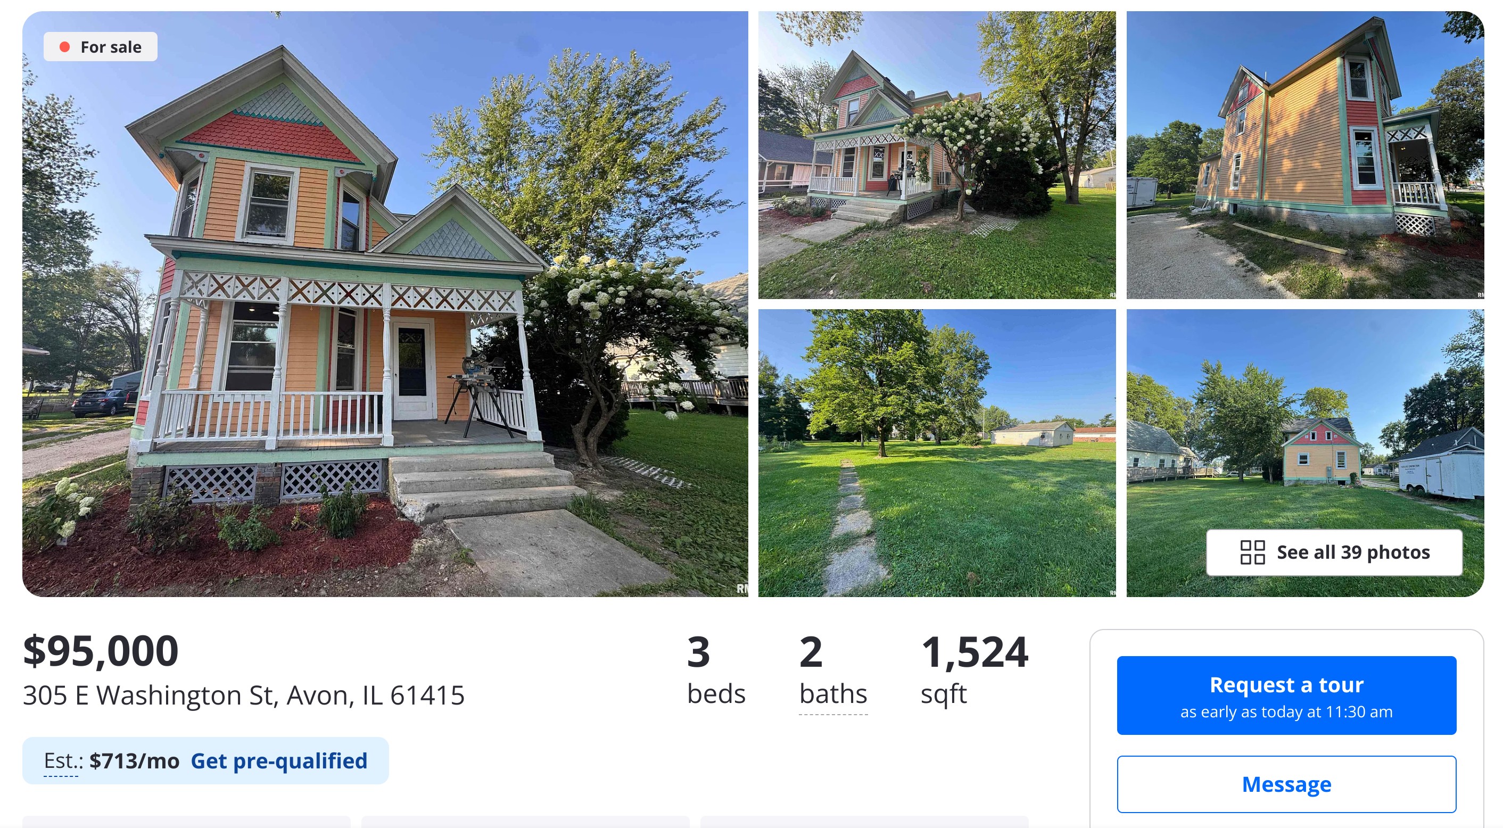Click the 305 E Washington St address

[x=243, y=695]
